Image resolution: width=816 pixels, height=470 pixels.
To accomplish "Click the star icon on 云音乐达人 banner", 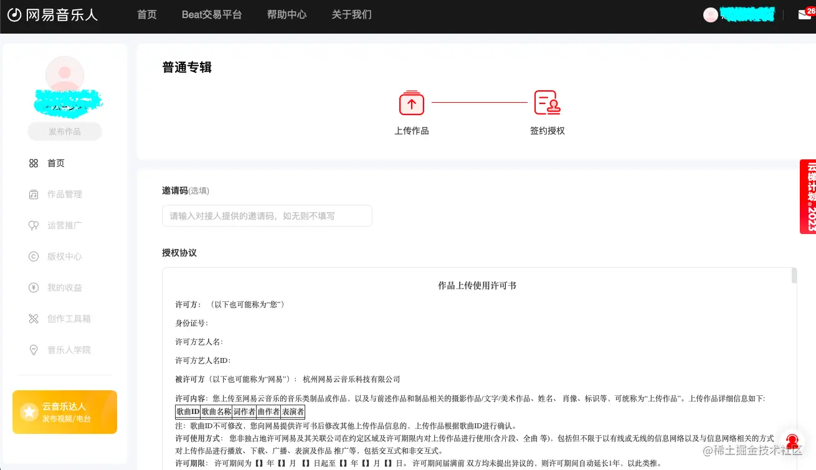I will click(x=29, y=412).
